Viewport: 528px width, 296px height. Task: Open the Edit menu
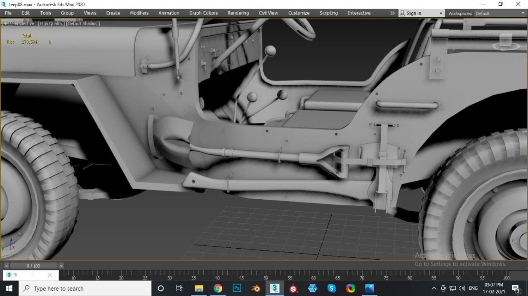tap(26, 13)
